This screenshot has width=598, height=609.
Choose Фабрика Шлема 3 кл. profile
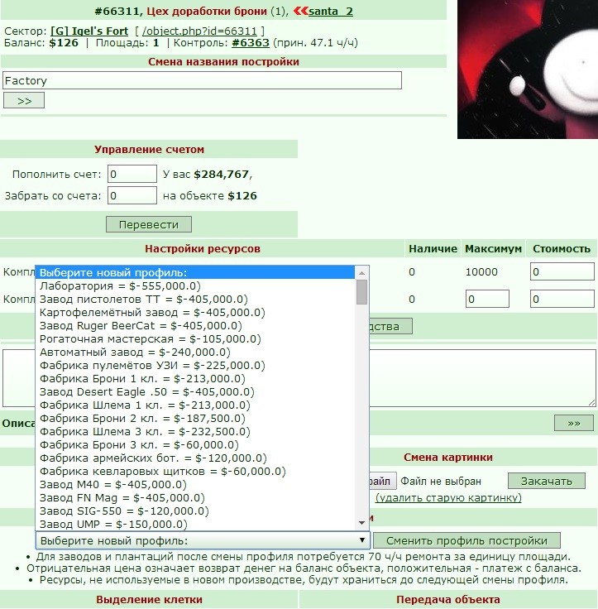[x=195, y=431]
